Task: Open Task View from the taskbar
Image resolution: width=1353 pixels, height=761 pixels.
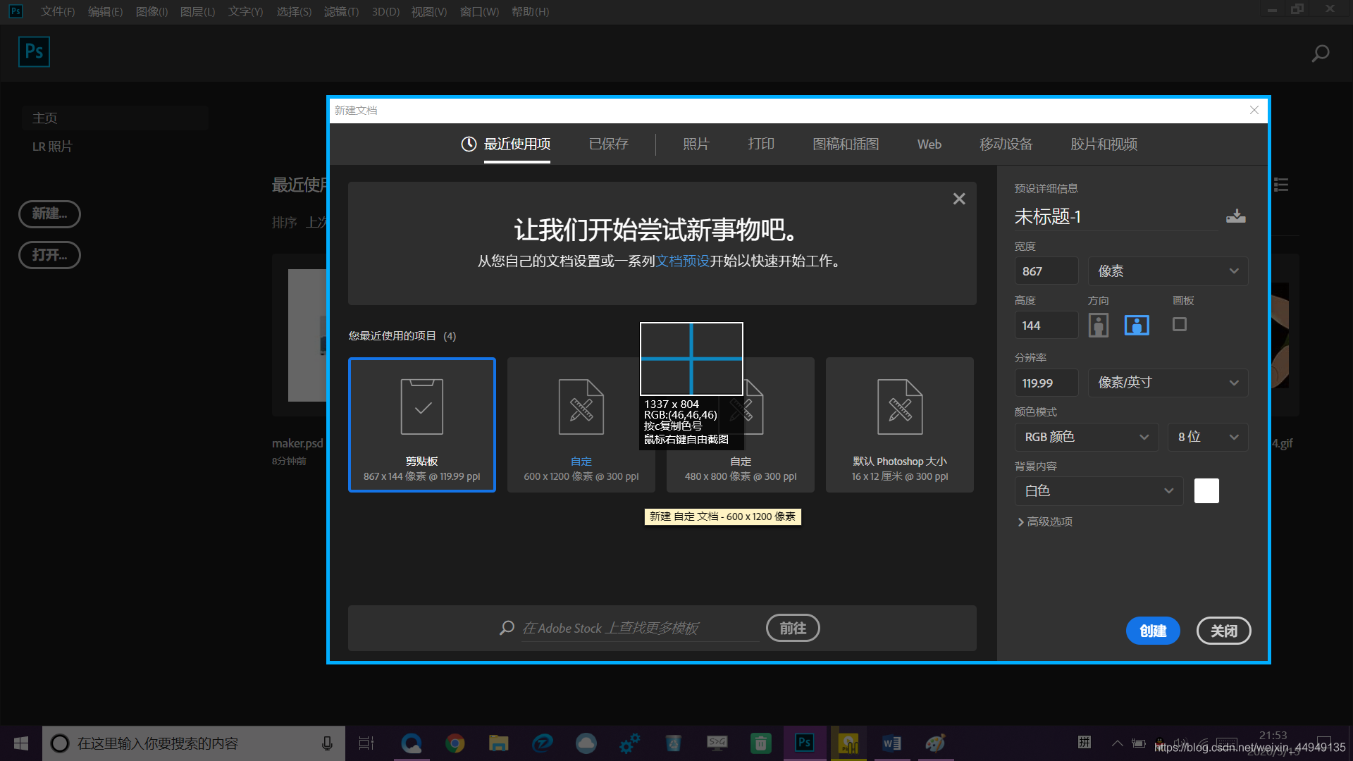Action: coord(366,743)
